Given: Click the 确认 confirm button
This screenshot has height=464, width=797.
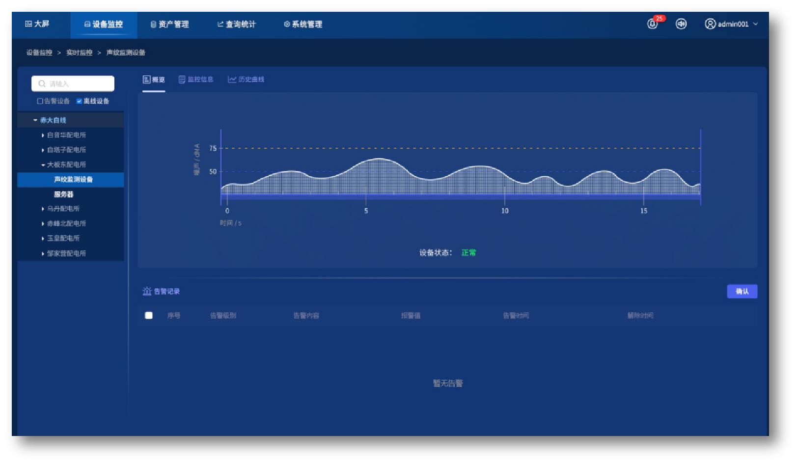Looking at the screenshot, I should 742,291.
